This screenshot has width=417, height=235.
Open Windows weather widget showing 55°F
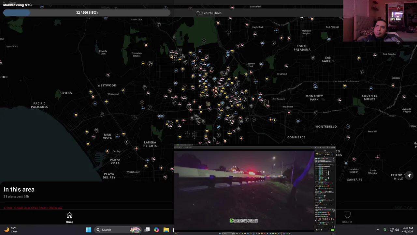11,230
